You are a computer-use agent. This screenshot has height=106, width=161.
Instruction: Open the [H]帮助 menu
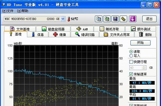tap(23, 11)
